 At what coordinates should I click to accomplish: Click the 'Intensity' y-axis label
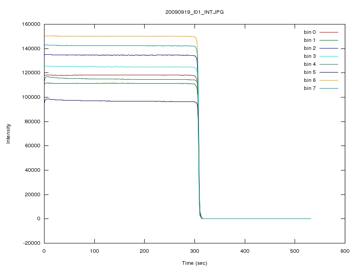click(x=8, y=133)
